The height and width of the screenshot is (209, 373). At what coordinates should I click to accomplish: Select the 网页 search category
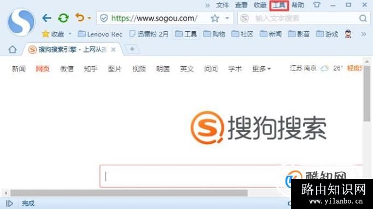click(x=43, y=69)
